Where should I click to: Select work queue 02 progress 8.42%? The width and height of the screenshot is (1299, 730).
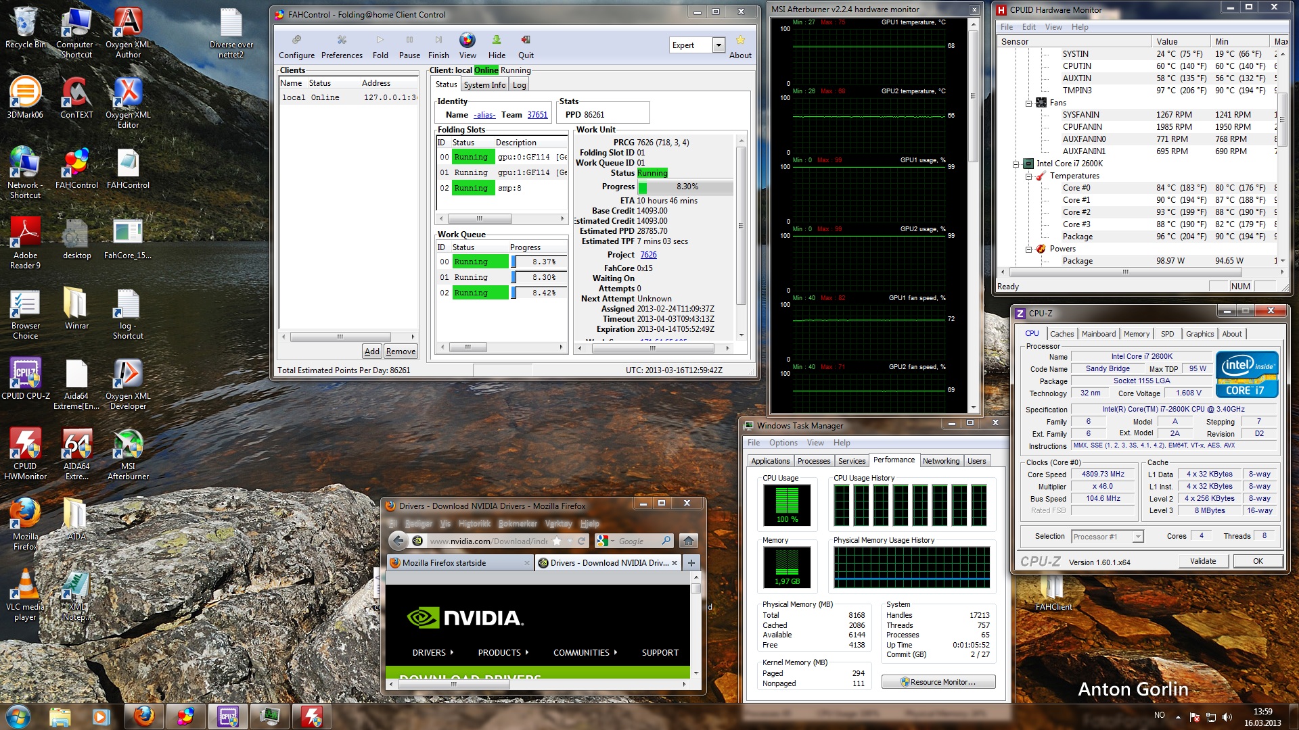coord(539,293)
